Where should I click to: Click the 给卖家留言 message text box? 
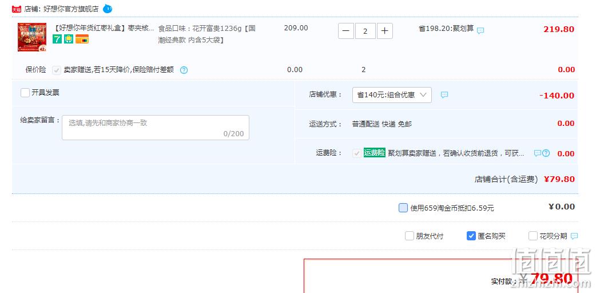point(156,128)
